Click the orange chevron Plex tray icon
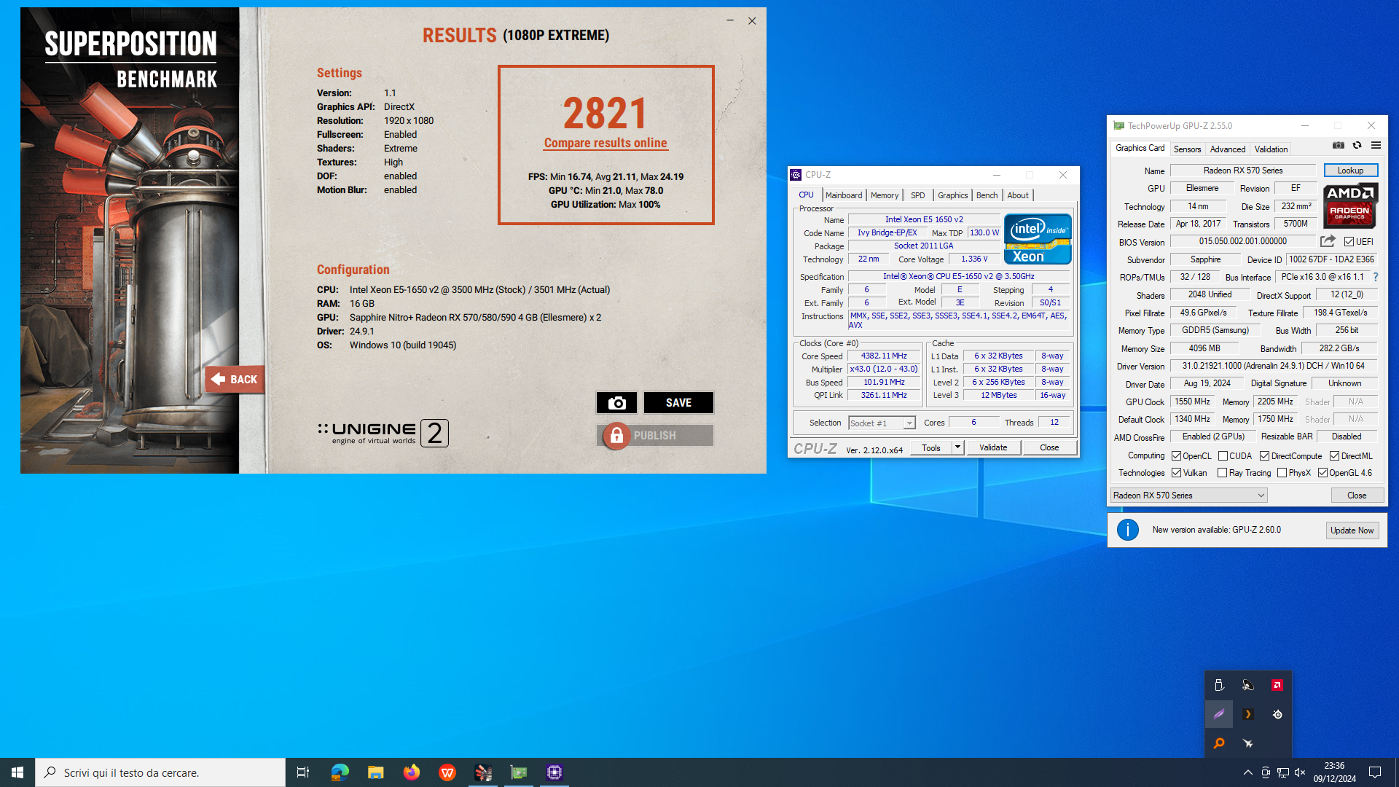 1247,714
